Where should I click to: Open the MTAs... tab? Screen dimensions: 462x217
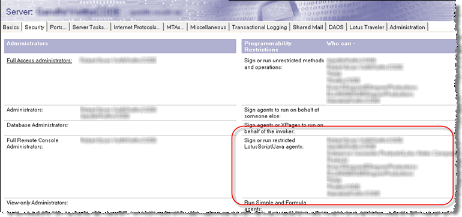175,27
